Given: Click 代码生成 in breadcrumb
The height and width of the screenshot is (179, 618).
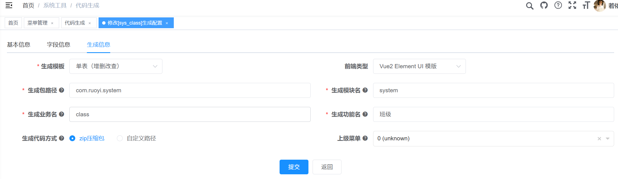Looking at the screenshot, I should (x=87, y=6).
